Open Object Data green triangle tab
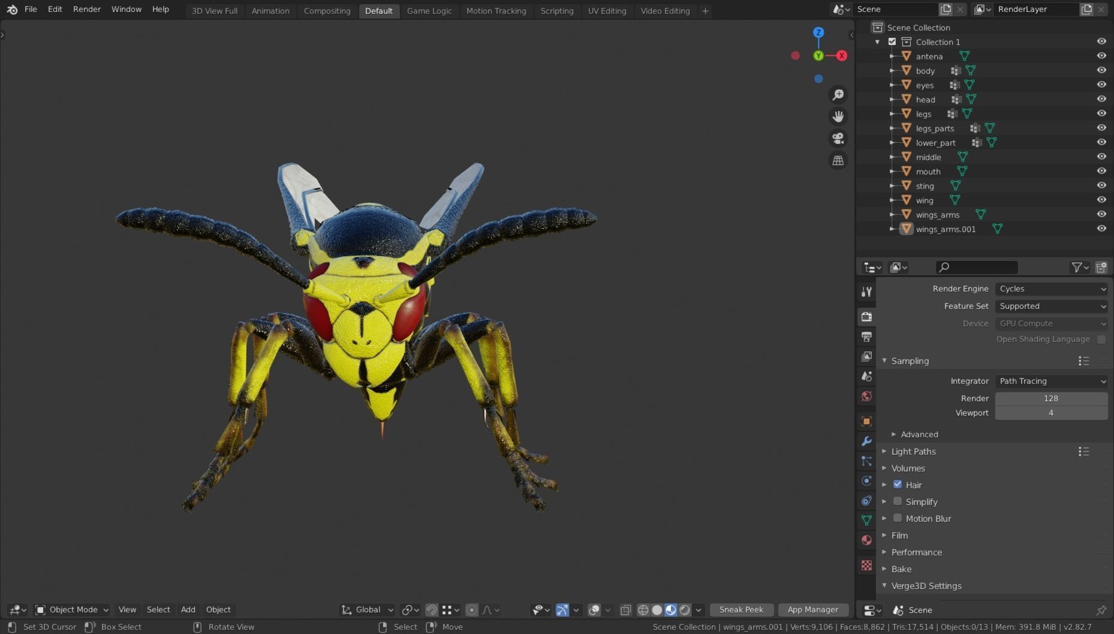 [x=866, y=520]
